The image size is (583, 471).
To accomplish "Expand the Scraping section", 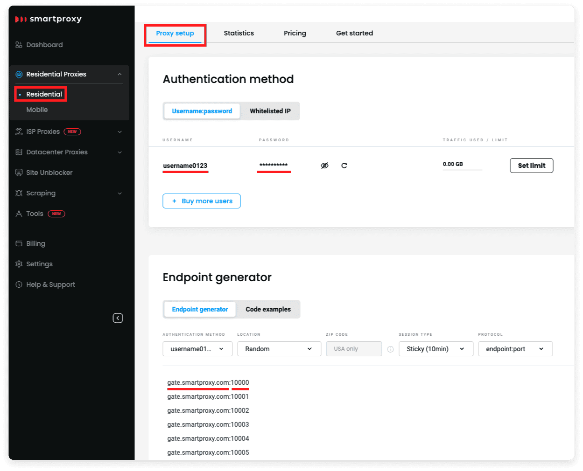I will pos(119,193).
